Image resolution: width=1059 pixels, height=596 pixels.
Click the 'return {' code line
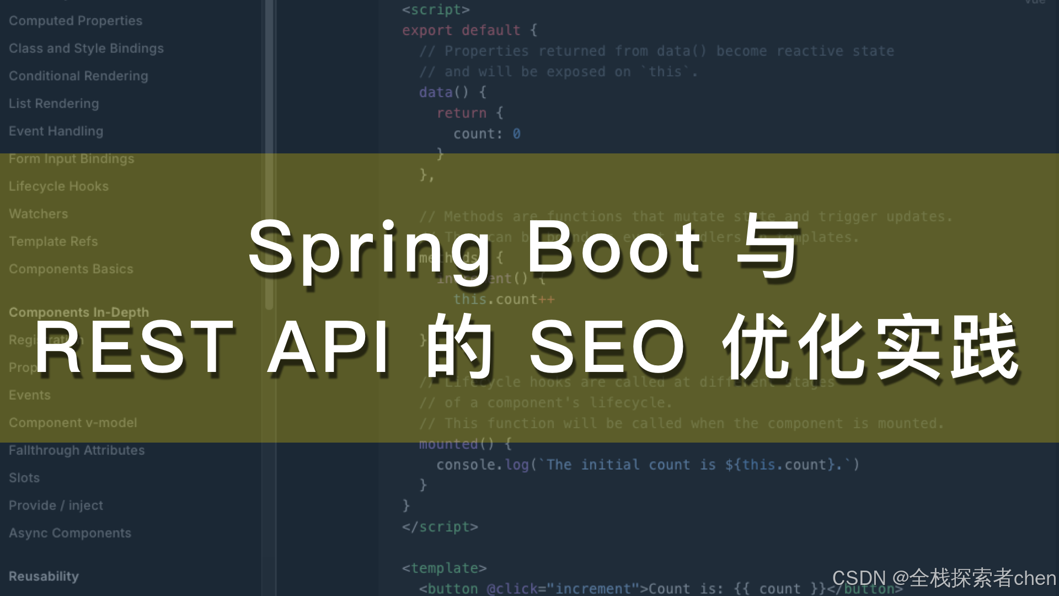point(470,113)
